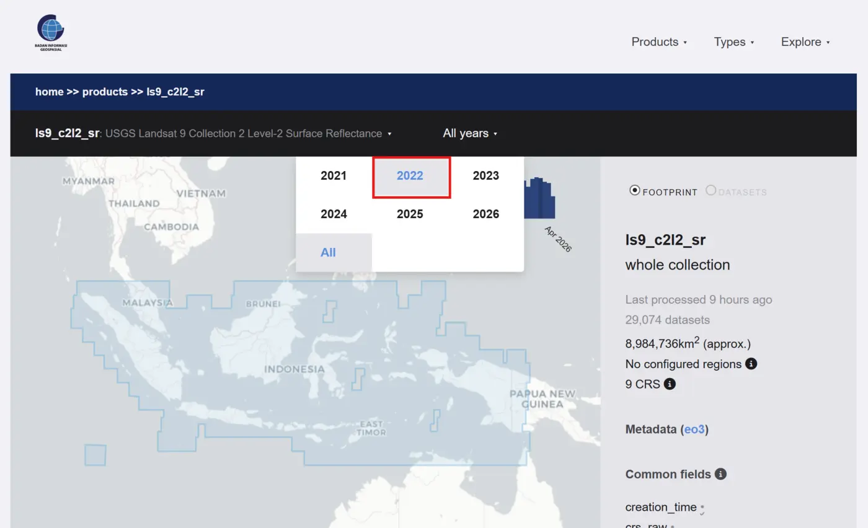The height and width of the screenshot is (528, 868).
Task: Click the small footprint square southwest of Sumatra
Action: tap(95, 455)
